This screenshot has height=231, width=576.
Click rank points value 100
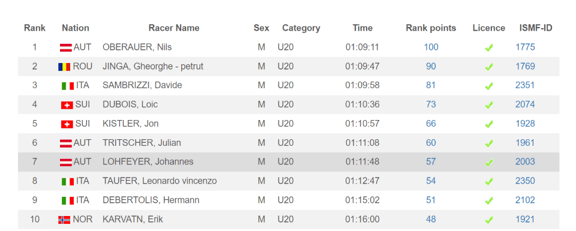click(x=431, y=47)
